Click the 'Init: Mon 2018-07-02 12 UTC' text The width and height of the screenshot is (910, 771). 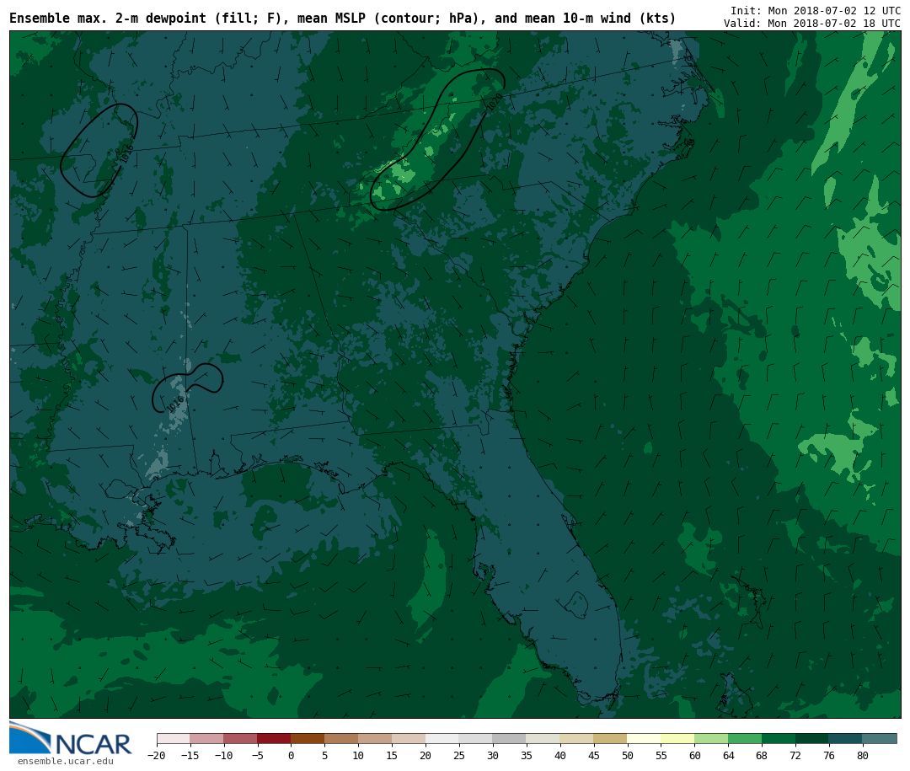tap(816, 11)
